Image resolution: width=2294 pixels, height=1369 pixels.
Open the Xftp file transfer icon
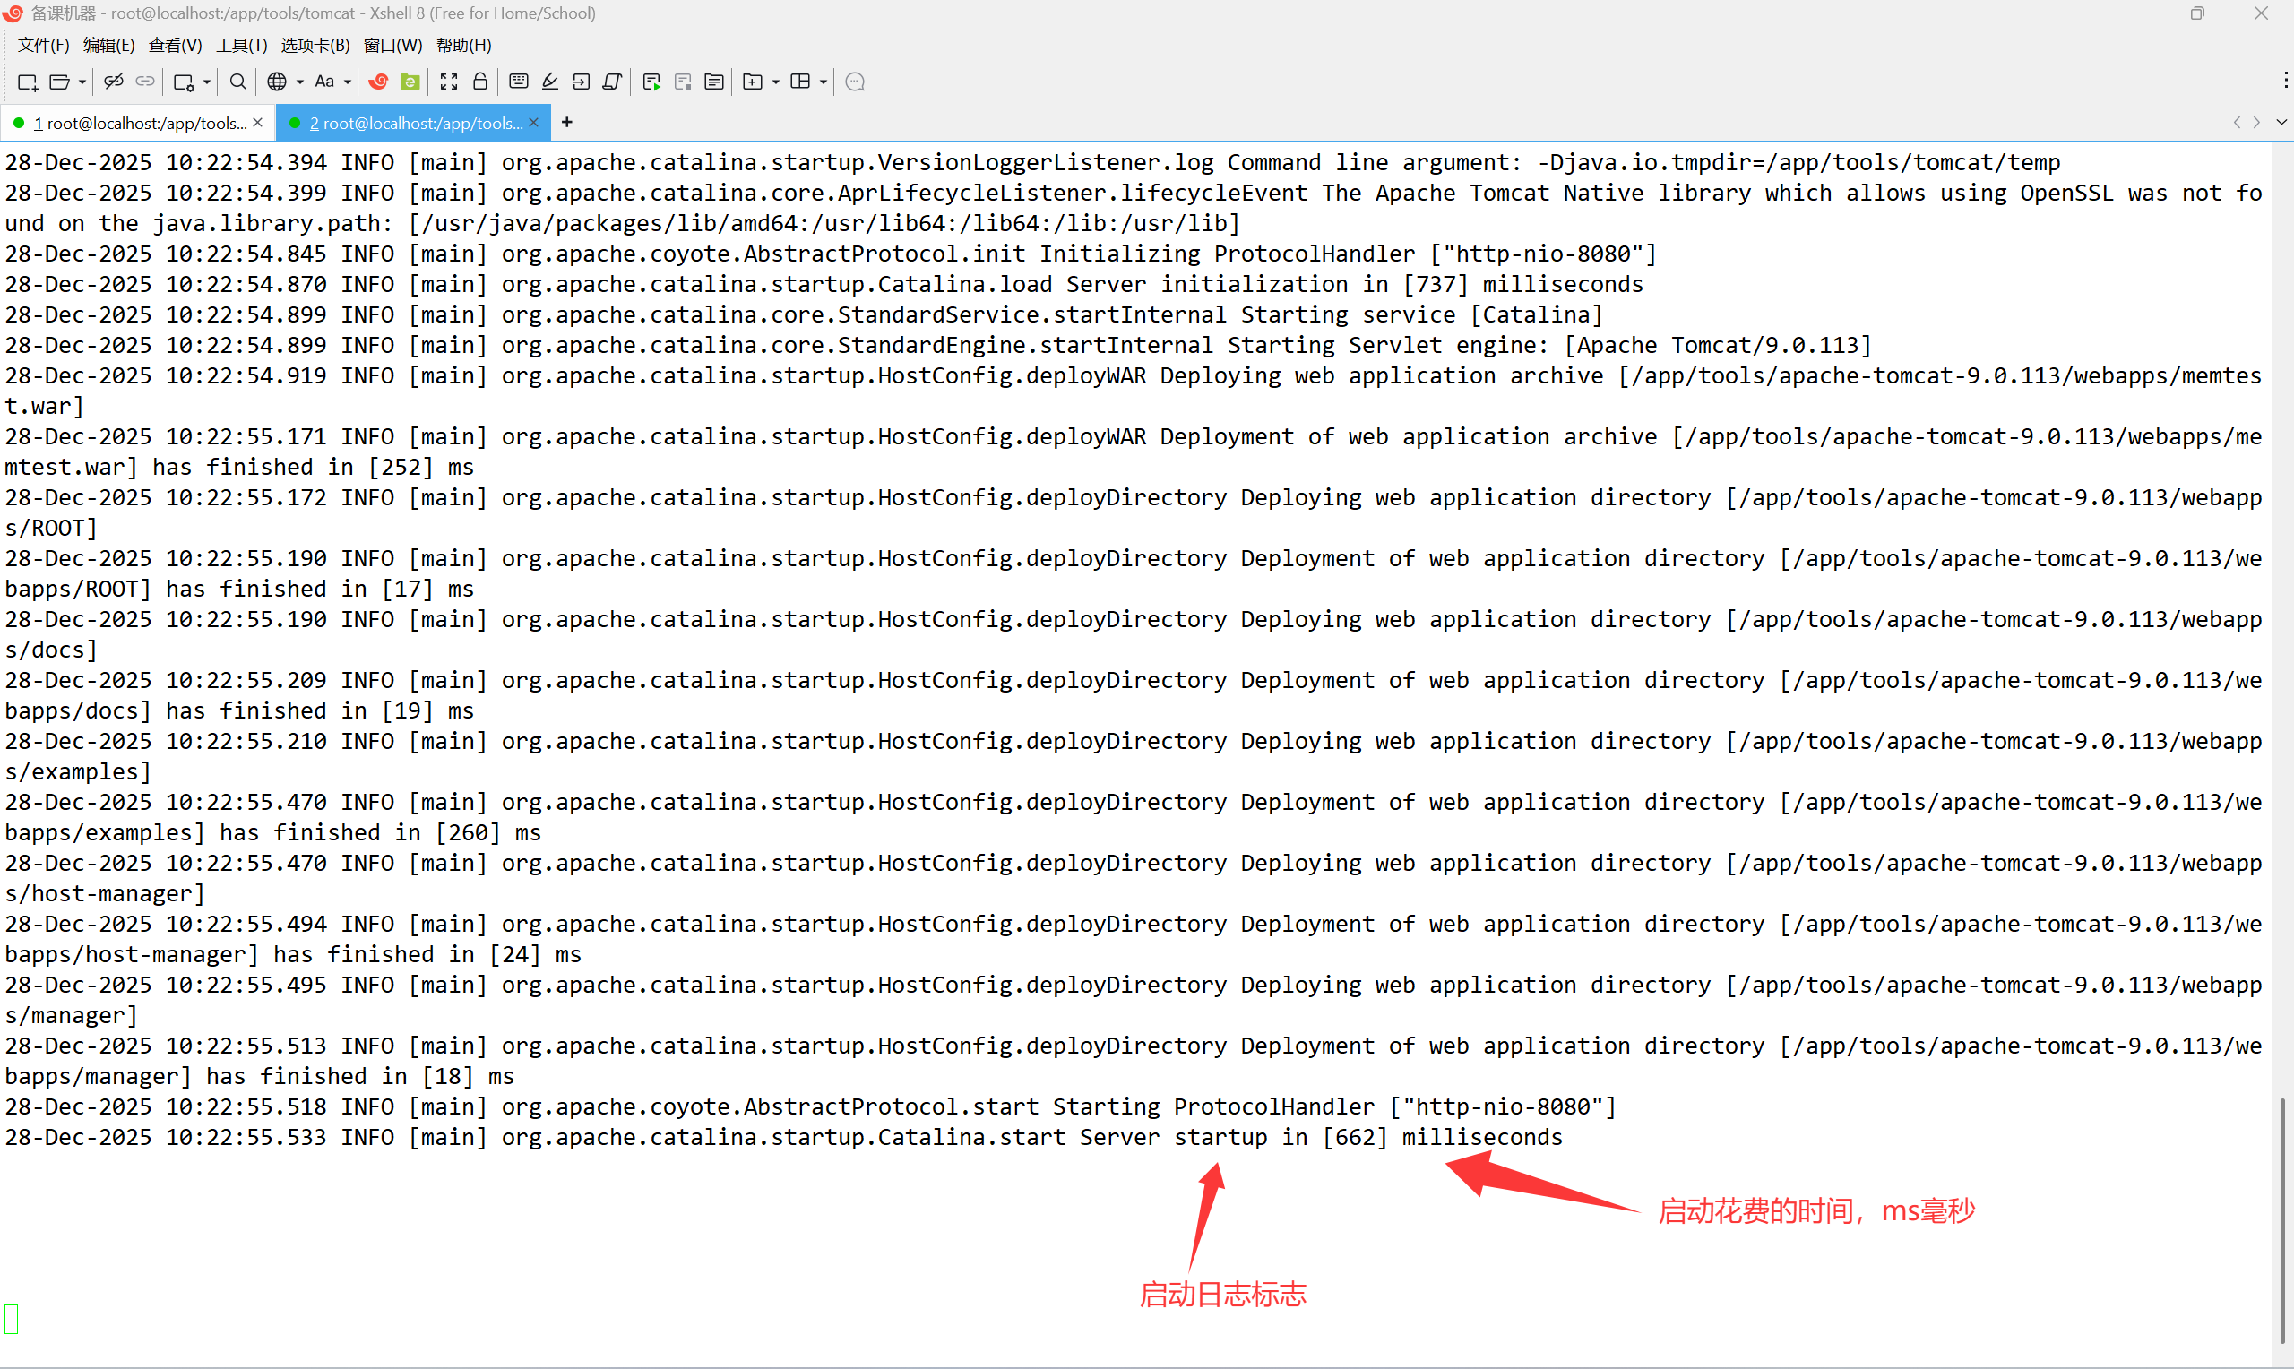click(x=410, y=82)
